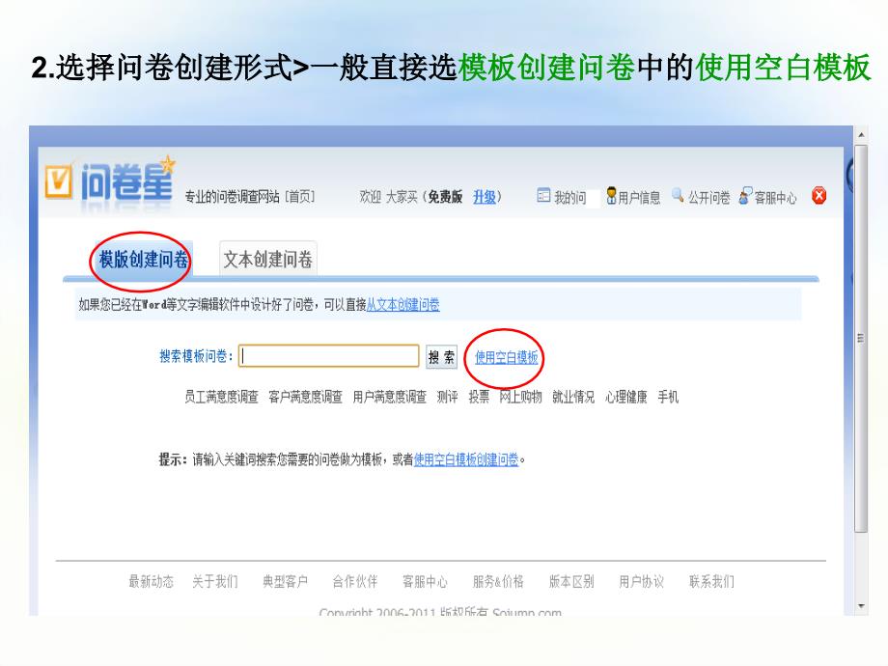Open 我的问 menu item
888x666 pixels.
[x=569, y=198]
